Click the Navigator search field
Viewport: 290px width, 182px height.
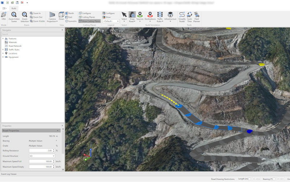tap(32, 34)
